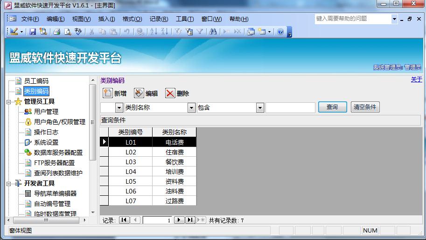Open the 包含 condition dropdown
This screenshot has height=240, width=426.
(260, 108)
